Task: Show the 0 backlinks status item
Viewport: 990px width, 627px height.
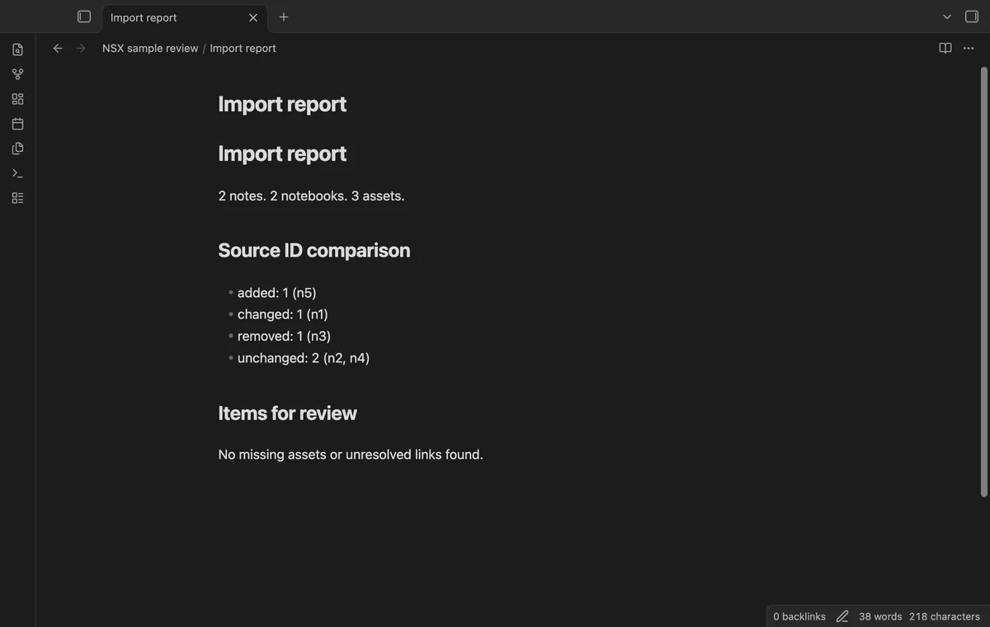Action: pos(799,616)
